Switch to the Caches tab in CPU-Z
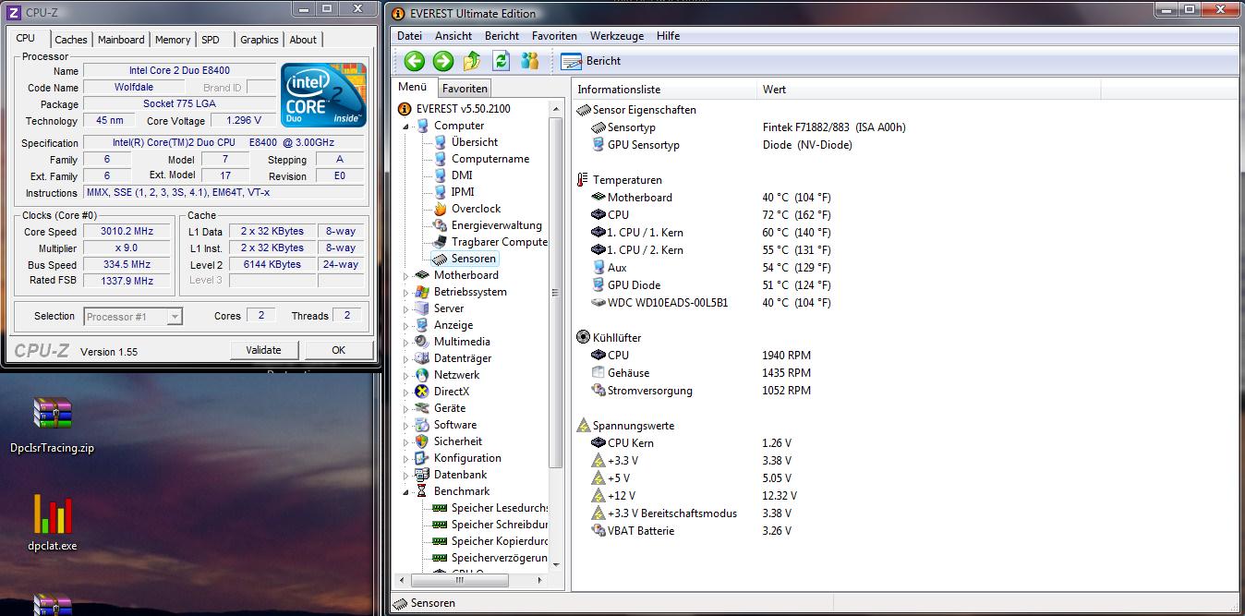This screenshot has height=616, width=1245. pyautogui.click(x=71, y=40)
